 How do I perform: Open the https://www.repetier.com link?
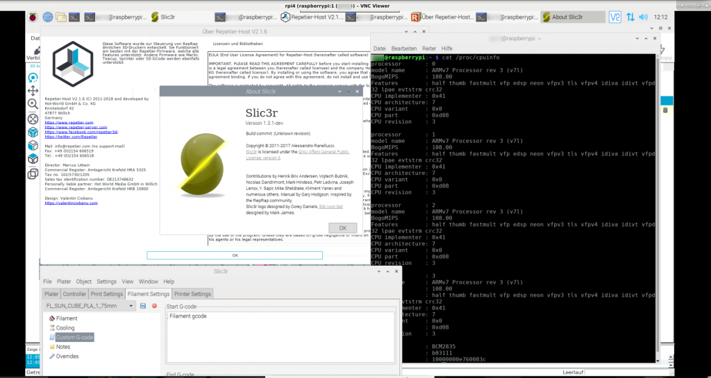(69, 123)
